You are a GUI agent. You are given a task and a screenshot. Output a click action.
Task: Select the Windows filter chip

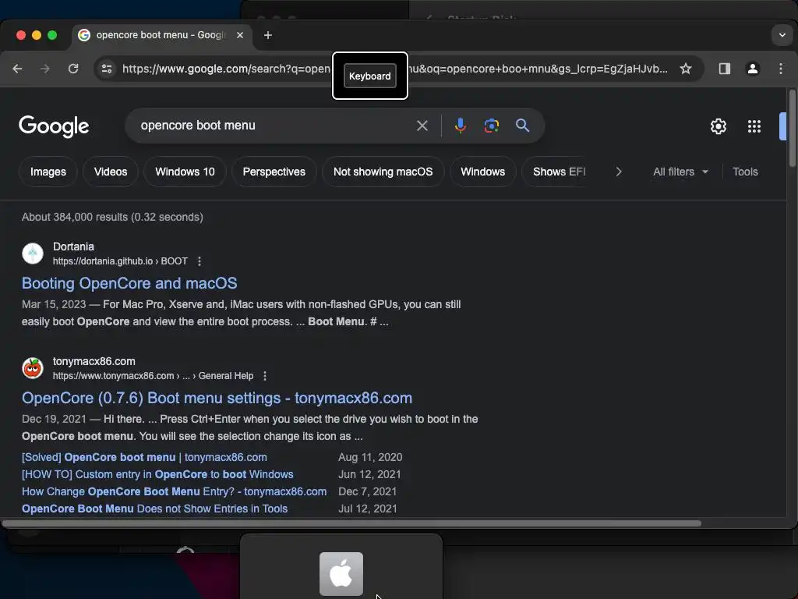[482, 172]
